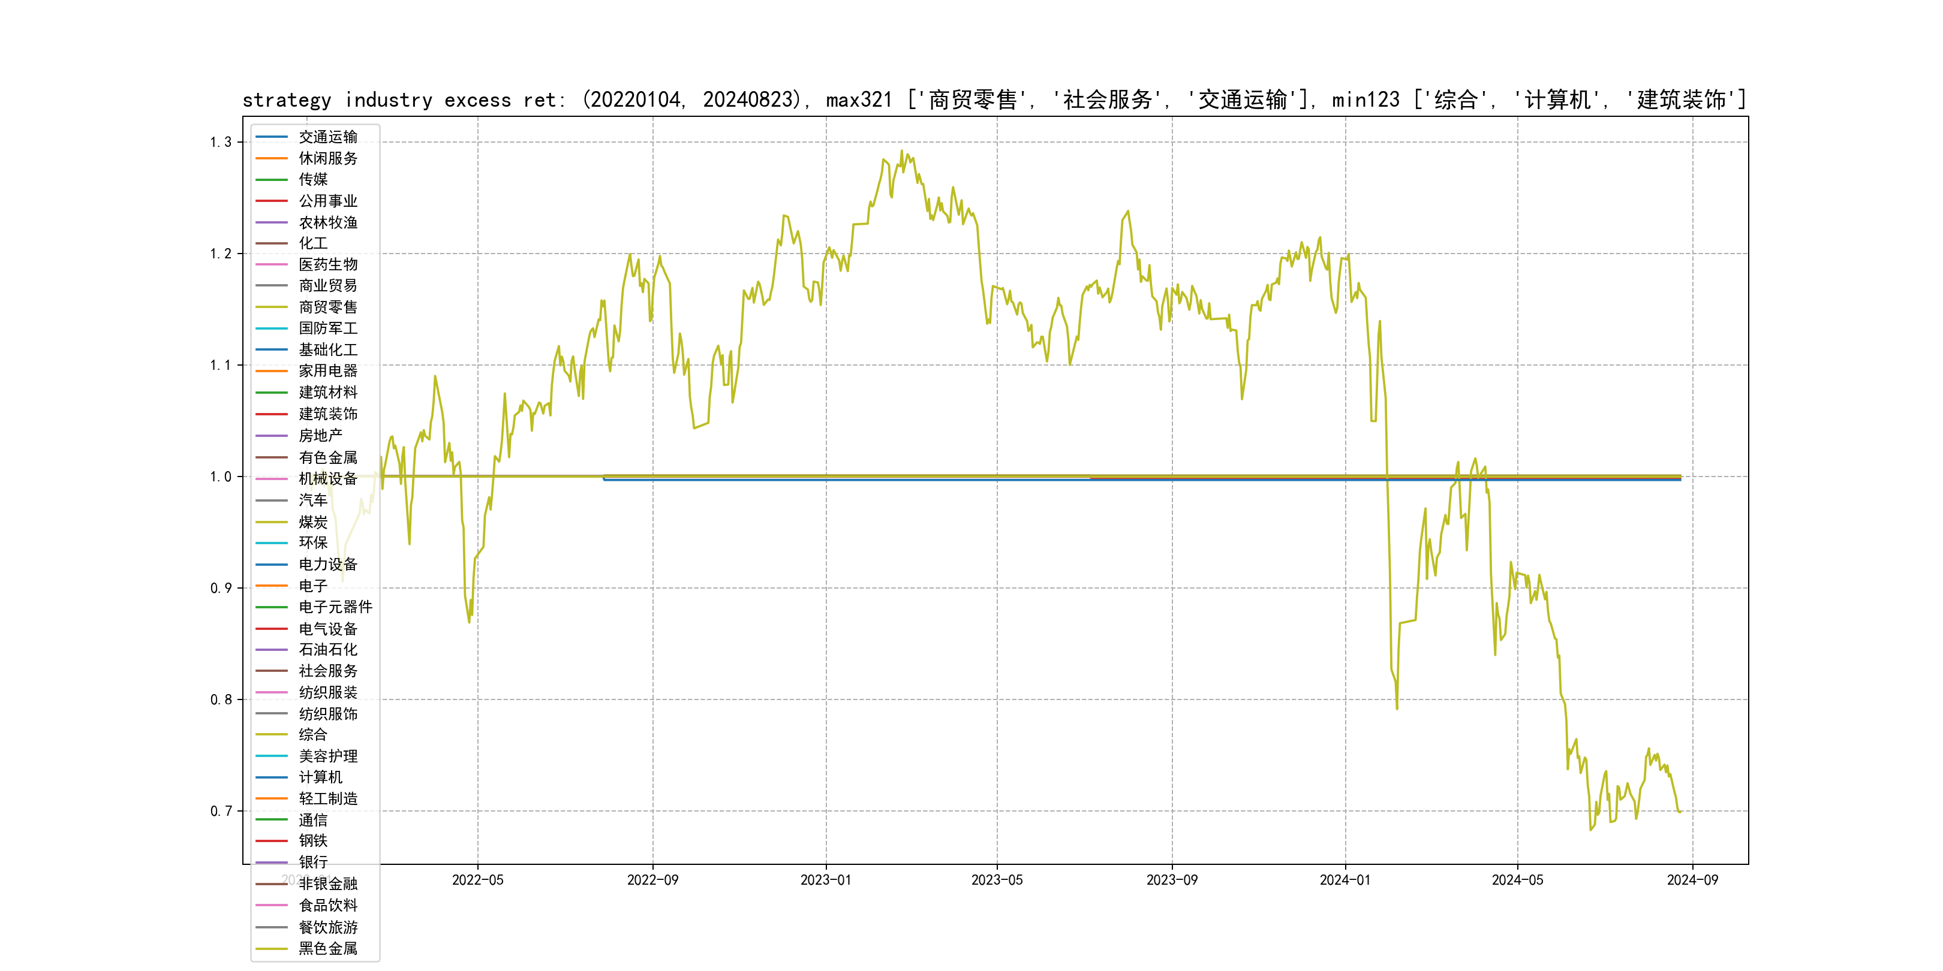Click the chart title text

tap(994, 99)
